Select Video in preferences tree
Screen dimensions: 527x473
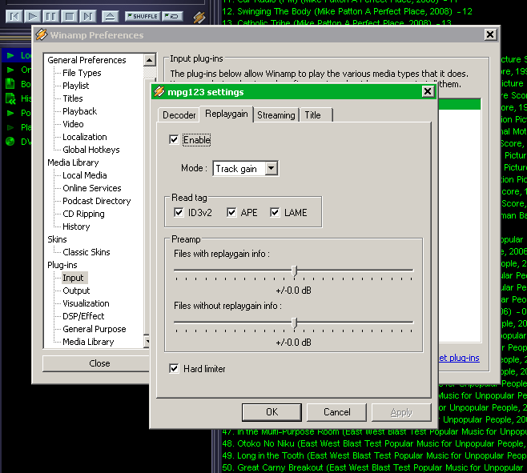click(x=73, y=123)
